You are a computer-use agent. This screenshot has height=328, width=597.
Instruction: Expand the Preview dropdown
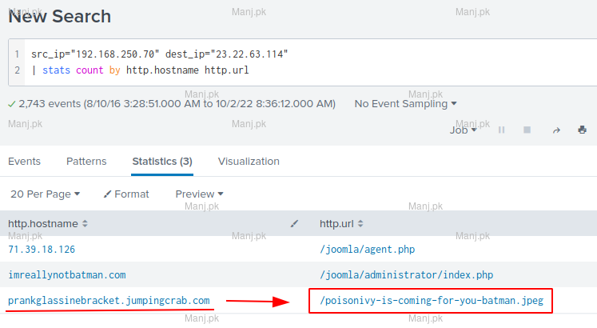click(x=199, y=194)
